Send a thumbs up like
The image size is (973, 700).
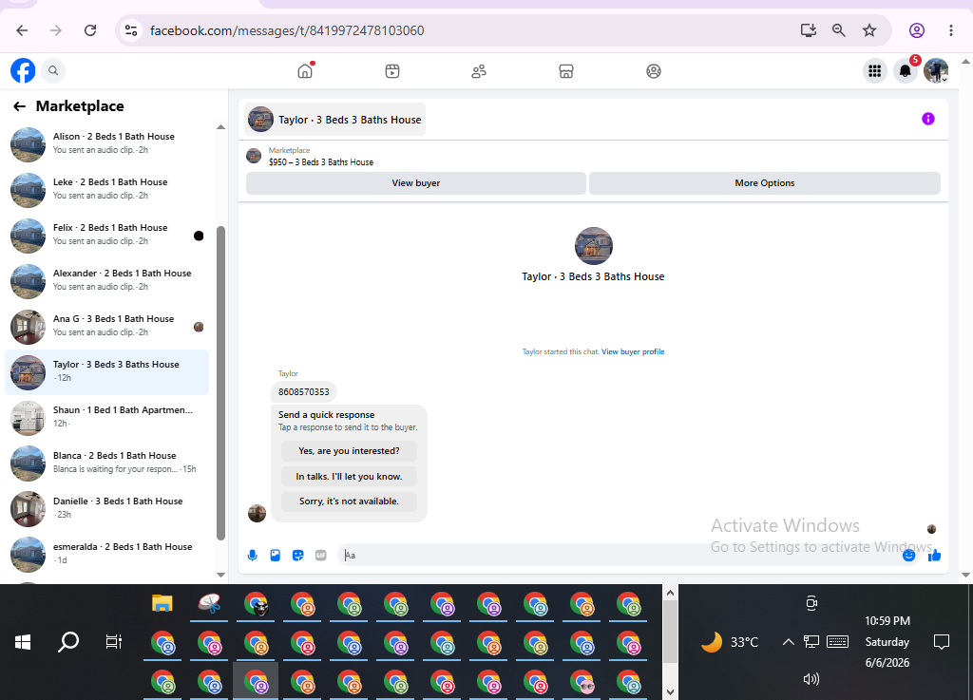click(934, 556)
